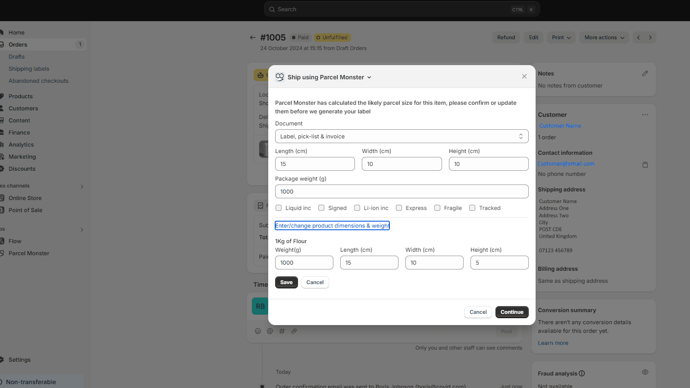Check the Tracked option
Screen dimensions: 690x388
[472, 208]
